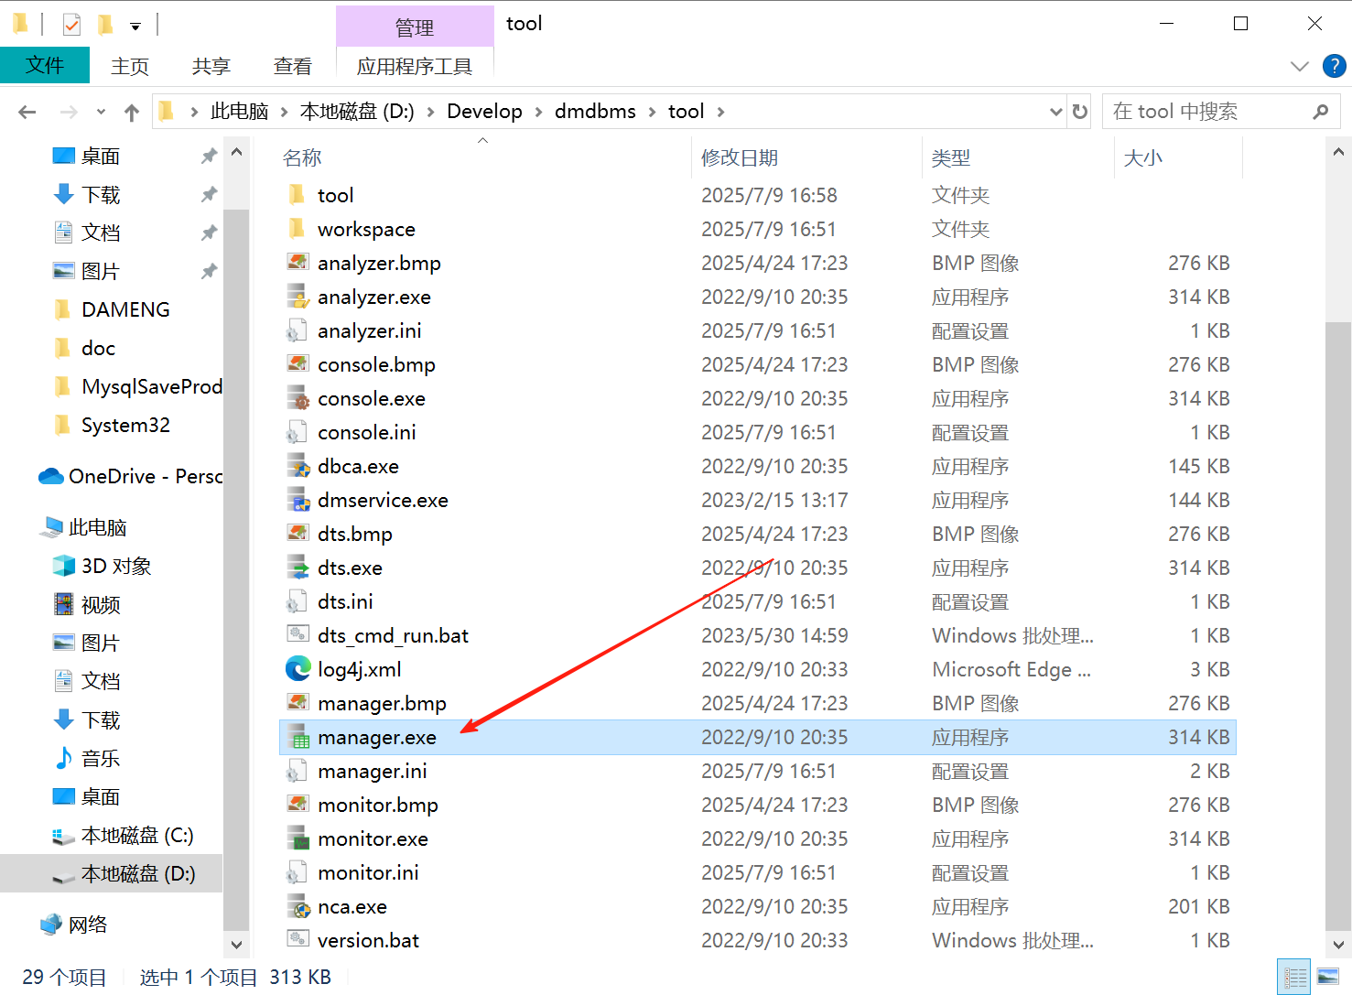Image resolution: width=1352 pixels, height=995 pixels.
Task: Go up one folder level arrow
Action: pos(132,112)
